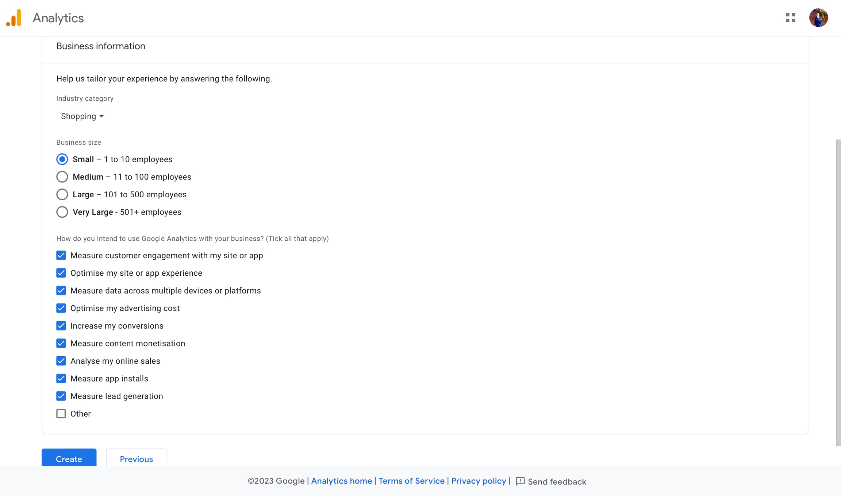
Task: Choose the Large business size option
Action: (x=62, y=194)
